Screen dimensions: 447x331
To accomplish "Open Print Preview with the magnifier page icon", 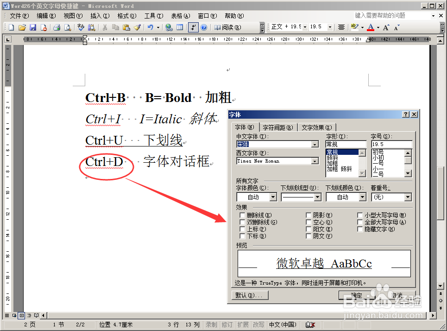I will (x=68, y=27).
